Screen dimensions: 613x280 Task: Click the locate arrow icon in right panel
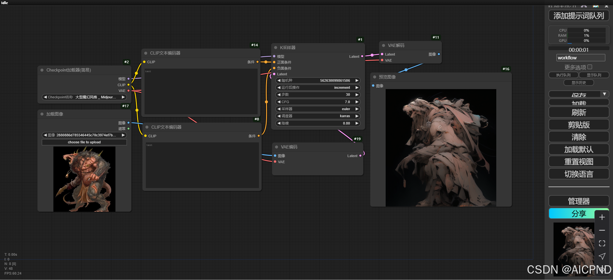point(602,256)
